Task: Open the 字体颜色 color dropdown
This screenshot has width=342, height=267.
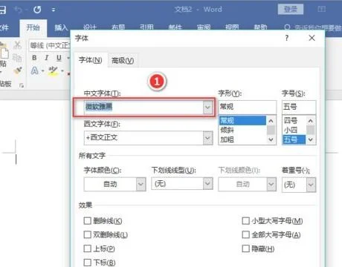Action: [141, 184]
